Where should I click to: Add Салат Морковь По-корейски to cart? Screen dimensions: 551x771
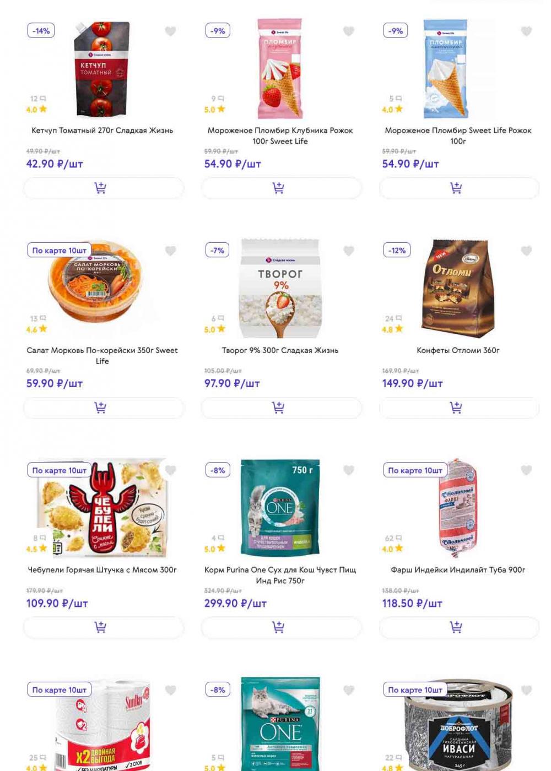[x=104, y=408]
